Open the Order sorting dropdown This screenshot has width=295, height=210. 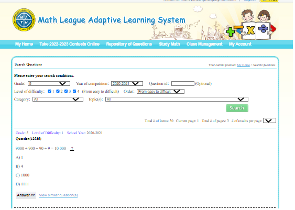click(x=160, y=91)
